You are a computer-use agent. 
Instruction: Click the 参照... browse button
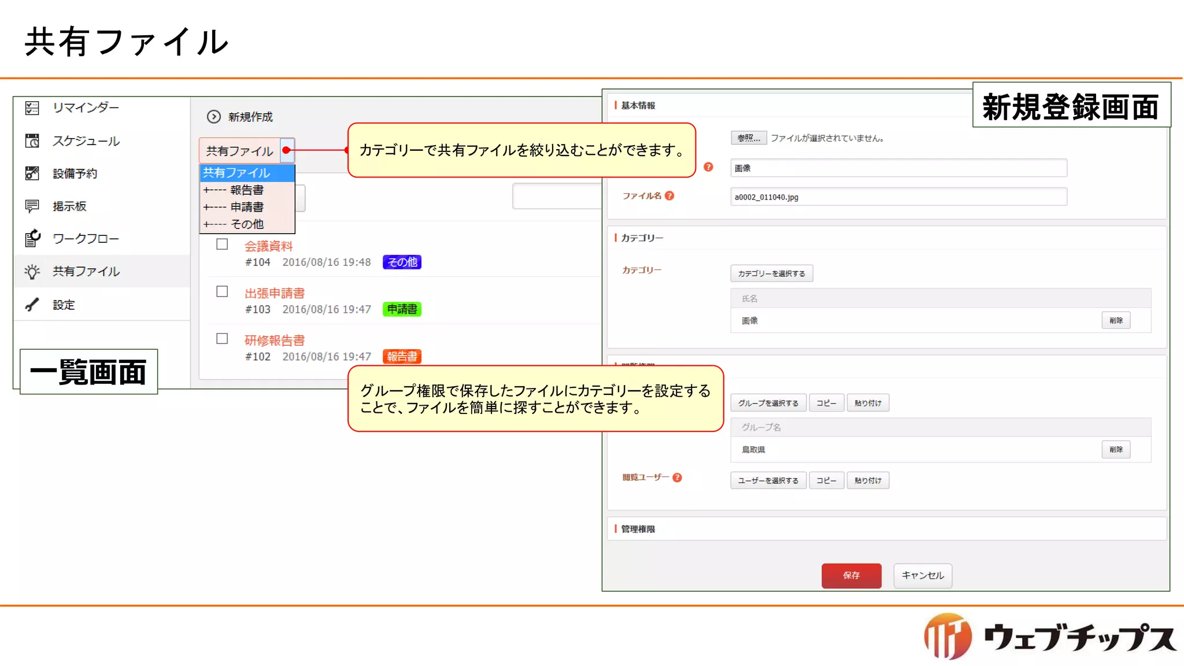[x=749, y=138]
